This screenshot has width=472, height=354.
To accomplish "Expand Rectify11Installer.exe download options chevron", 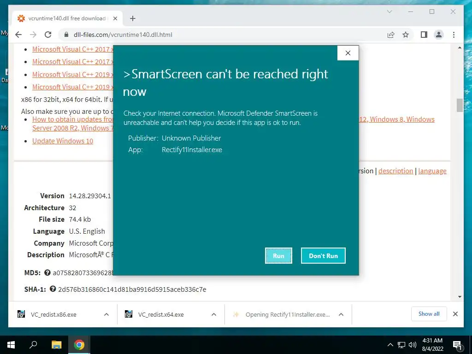I will click(341, 314).
